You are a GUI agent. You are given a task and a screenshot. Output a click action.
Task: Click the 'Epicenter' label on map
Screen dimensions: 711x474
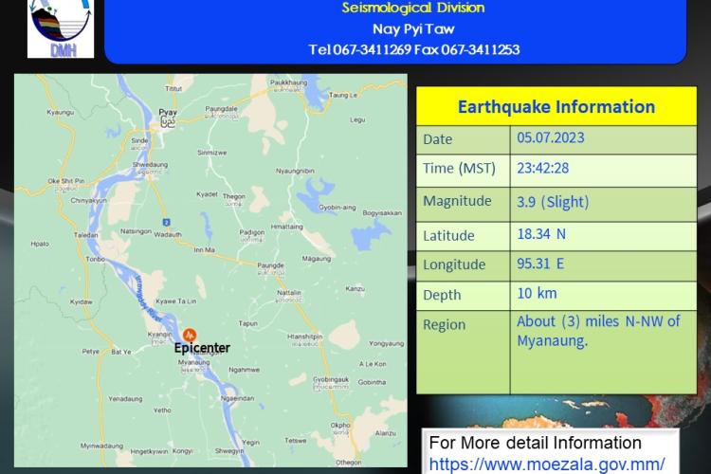pyautogui.click(x=202, y=348)
